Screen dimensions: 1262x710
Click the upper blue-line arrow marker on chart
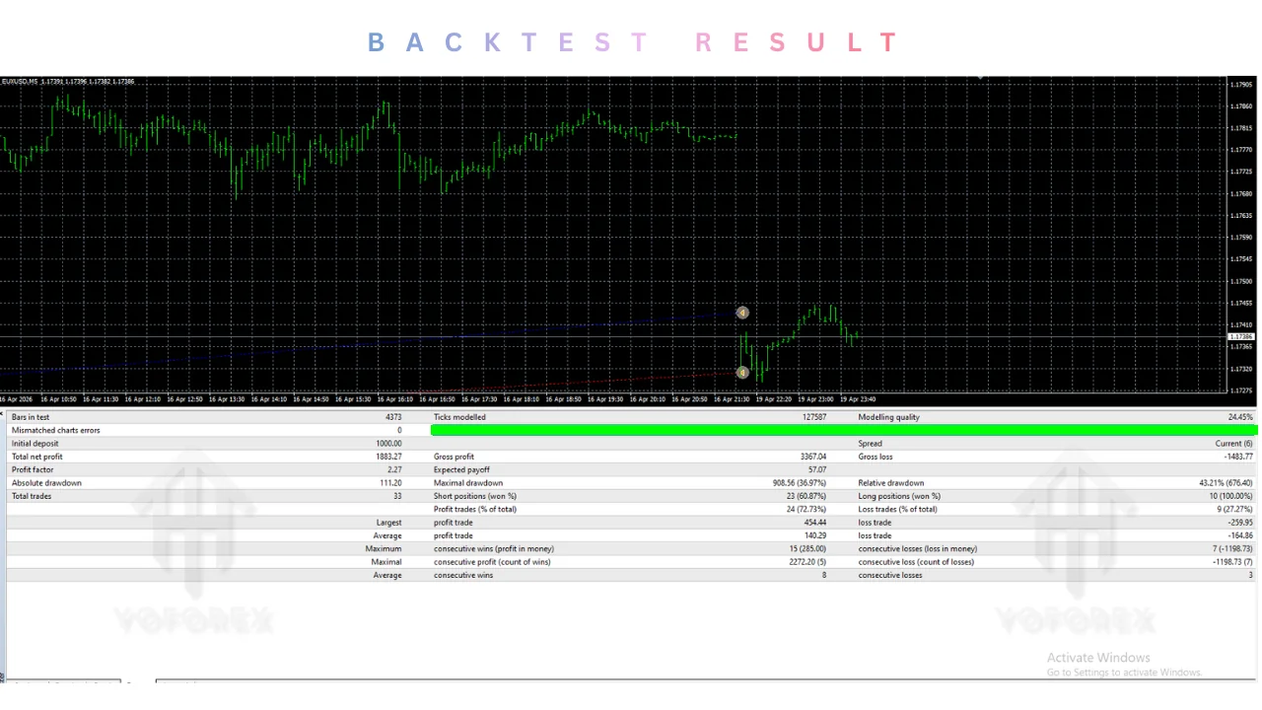pyautogui.click(x=742, y=313)
